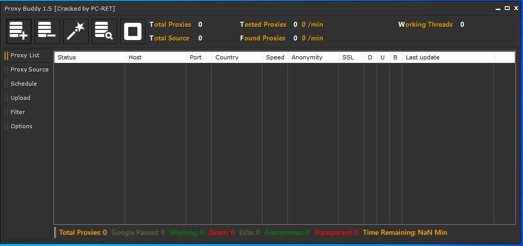
Task: Sort by the Status column header
Action: [x=90, y=57]
